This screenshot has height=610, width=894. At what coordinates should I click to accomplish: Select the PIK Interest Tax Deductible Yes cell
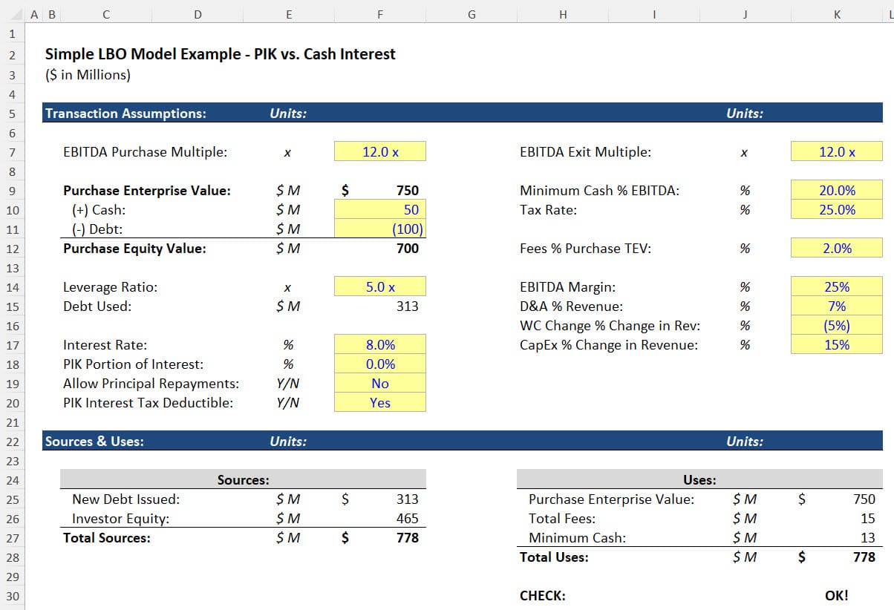coord(380,402)
